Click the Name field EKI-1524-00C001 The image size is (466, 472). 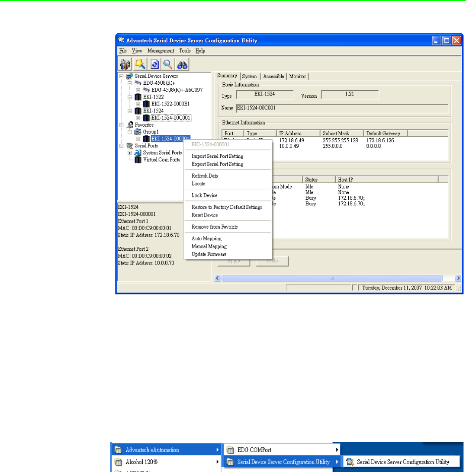342,108
